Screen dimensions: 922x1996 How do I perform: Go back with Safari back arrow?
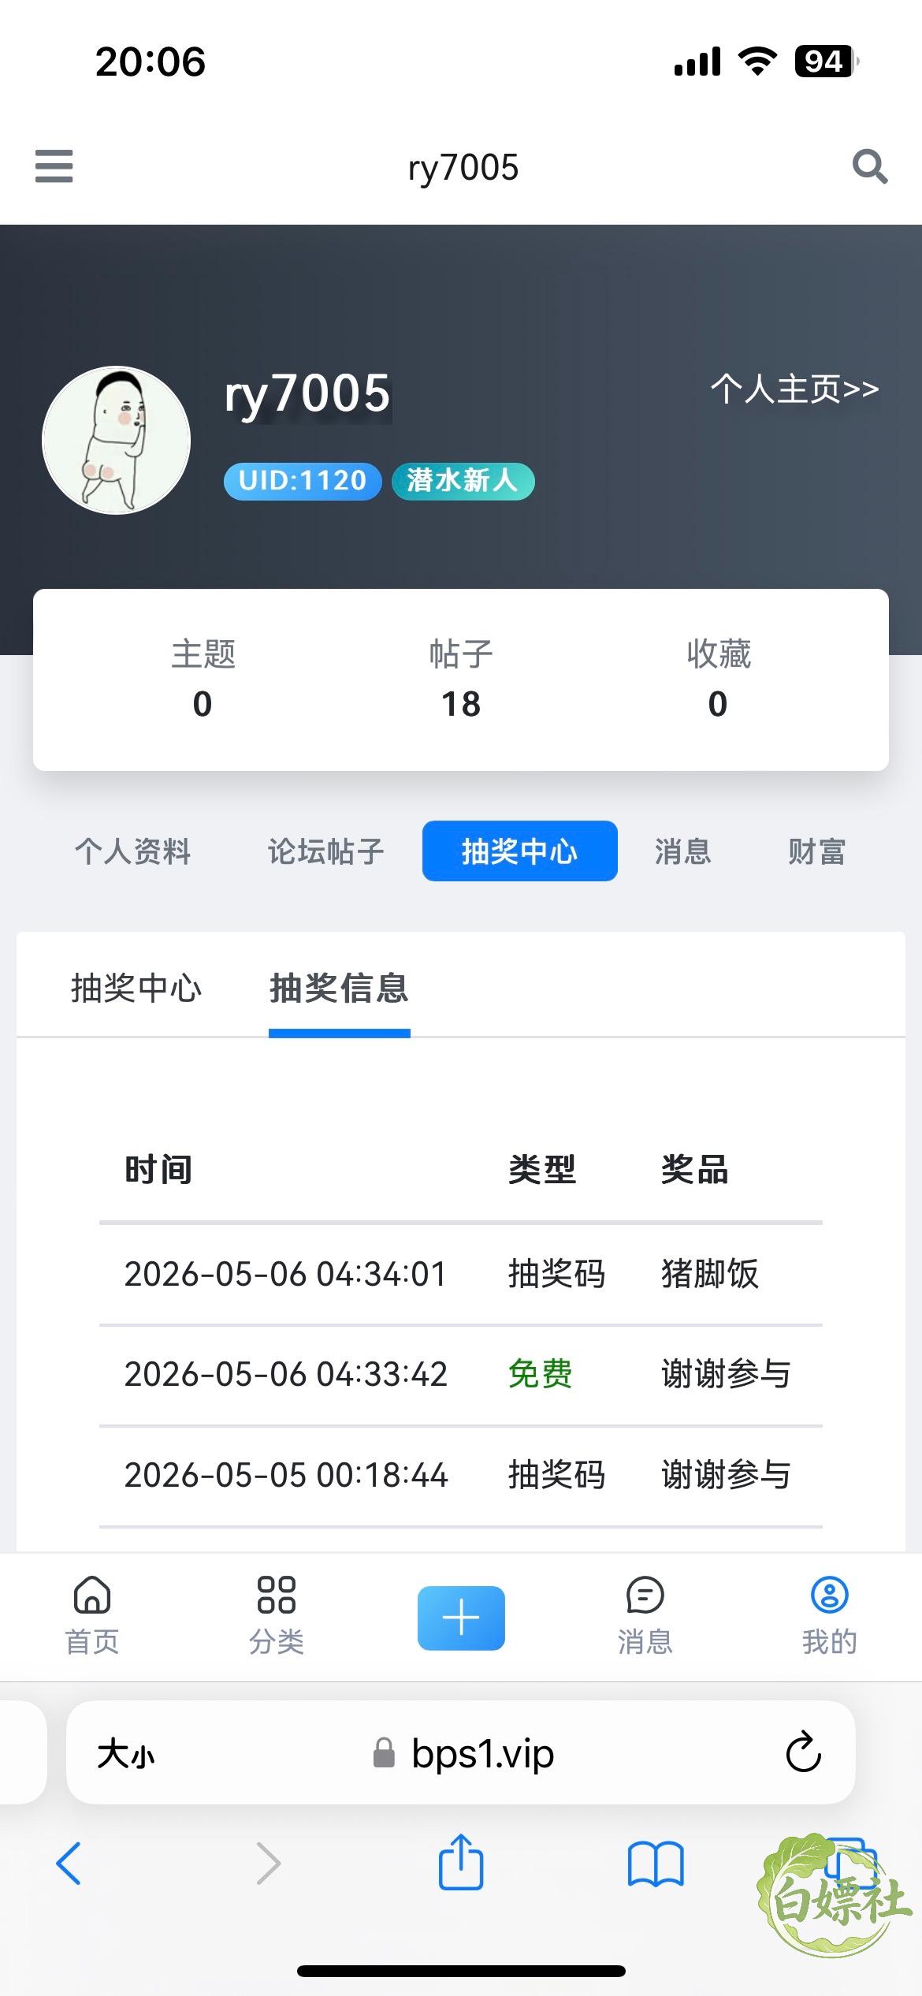69,1864
